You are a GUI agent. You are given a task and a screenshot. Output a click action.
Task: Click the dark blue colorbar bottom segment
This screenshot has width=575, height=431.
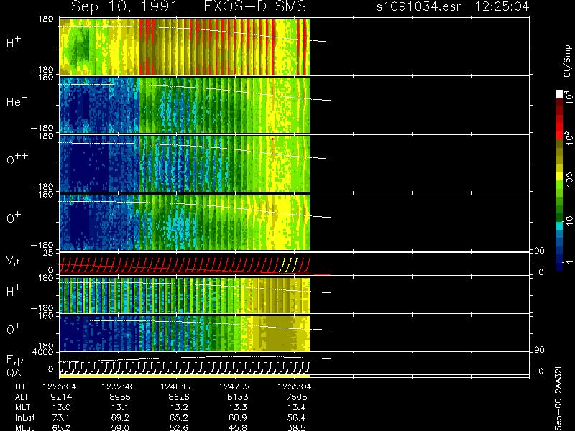click(560, 266)
